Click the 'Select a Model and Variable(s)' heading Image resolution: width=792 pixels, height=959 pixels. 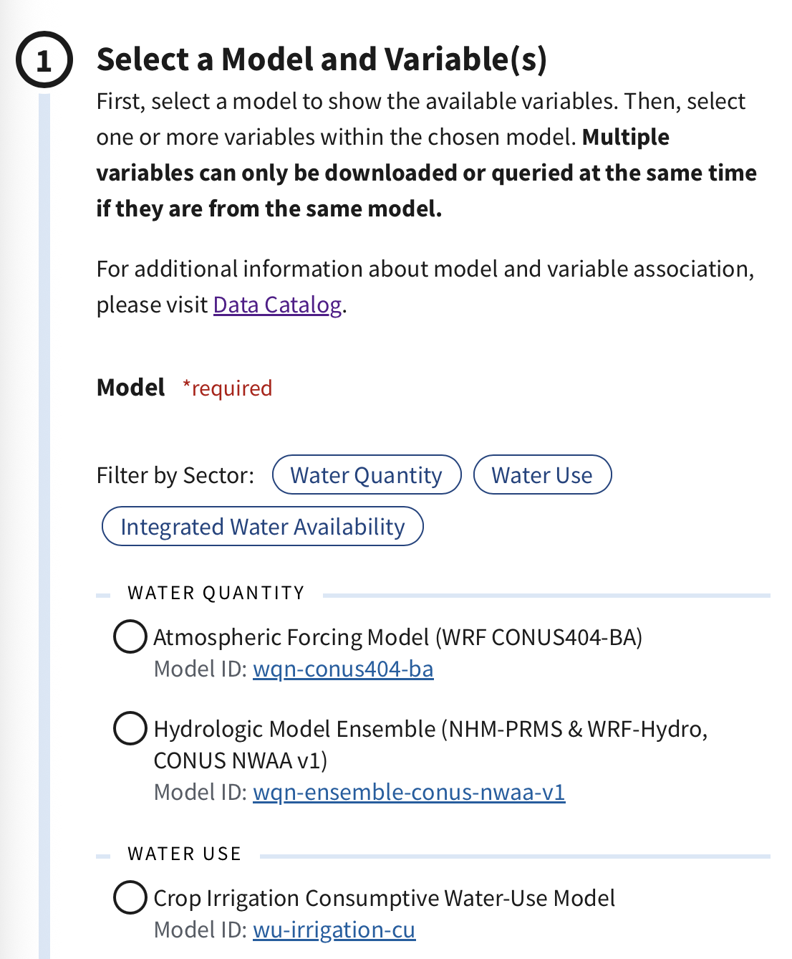pos(323,59)
